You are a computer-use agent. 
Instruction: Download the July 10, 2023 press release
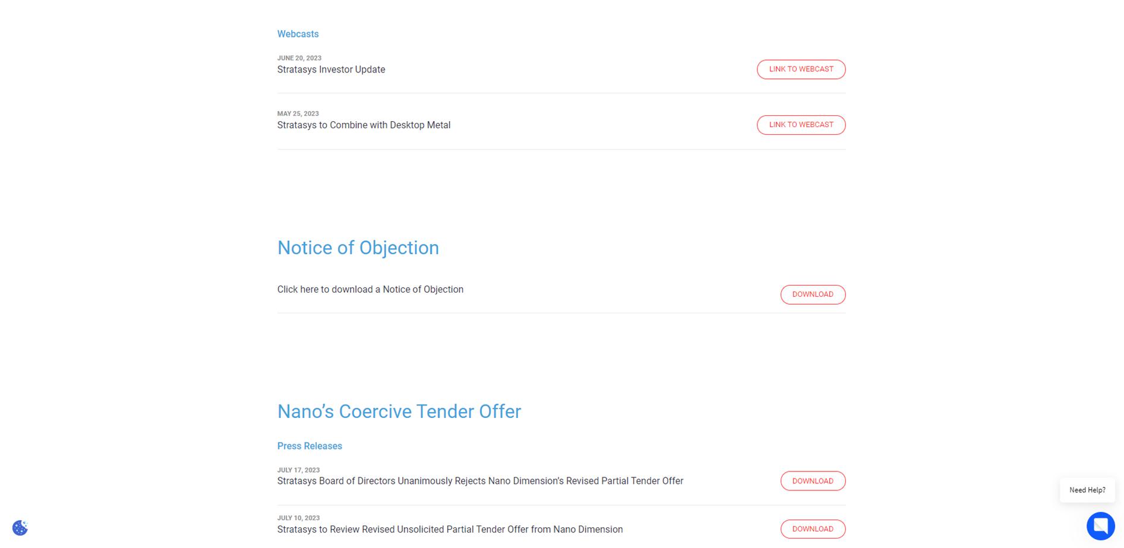pyautogui.click(x=812, y=529)
